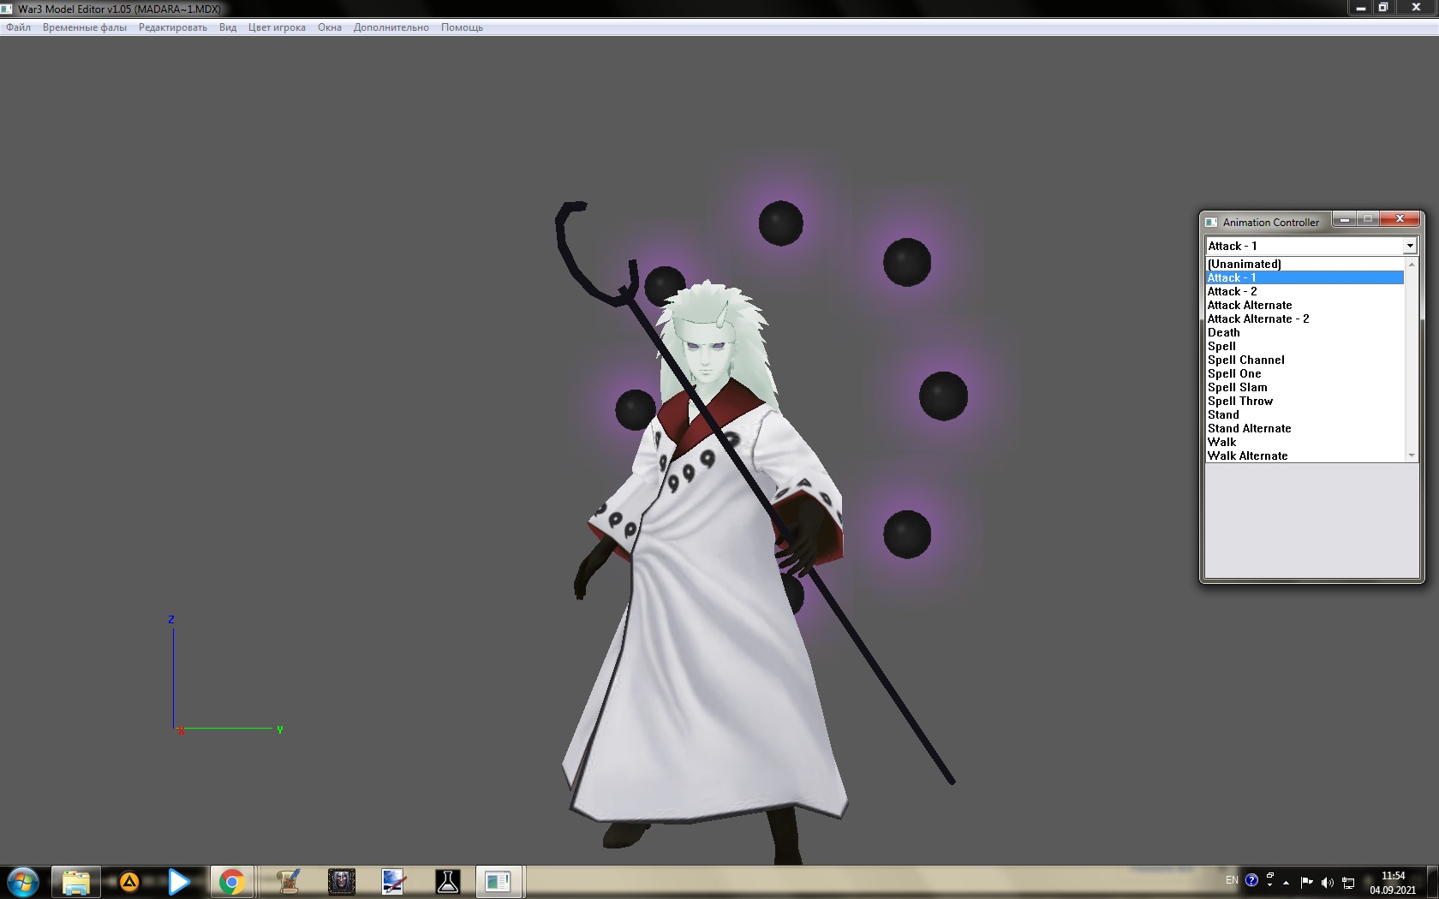1439x899 pixels.
Task: Click the EN language indicator
Action: tap(1232, 880)
